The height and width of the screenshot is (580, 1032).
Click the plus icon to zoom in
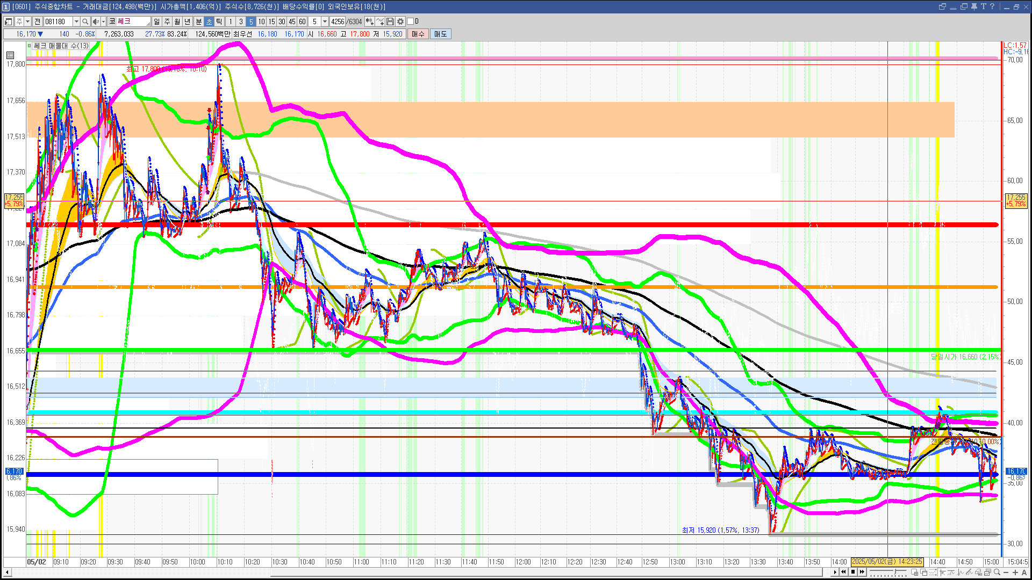[x=1015, y=572]
